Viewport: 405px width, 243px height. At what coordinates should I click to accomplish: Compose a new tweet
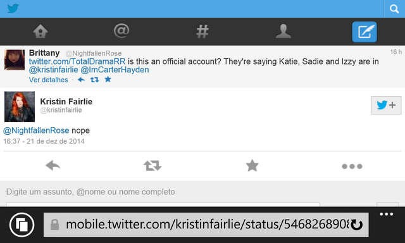(364, 32)
